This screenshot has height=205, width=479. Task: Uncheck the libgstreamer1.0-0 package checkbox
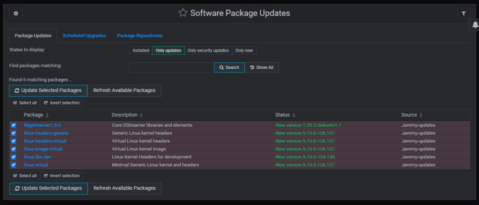(14, 125)
